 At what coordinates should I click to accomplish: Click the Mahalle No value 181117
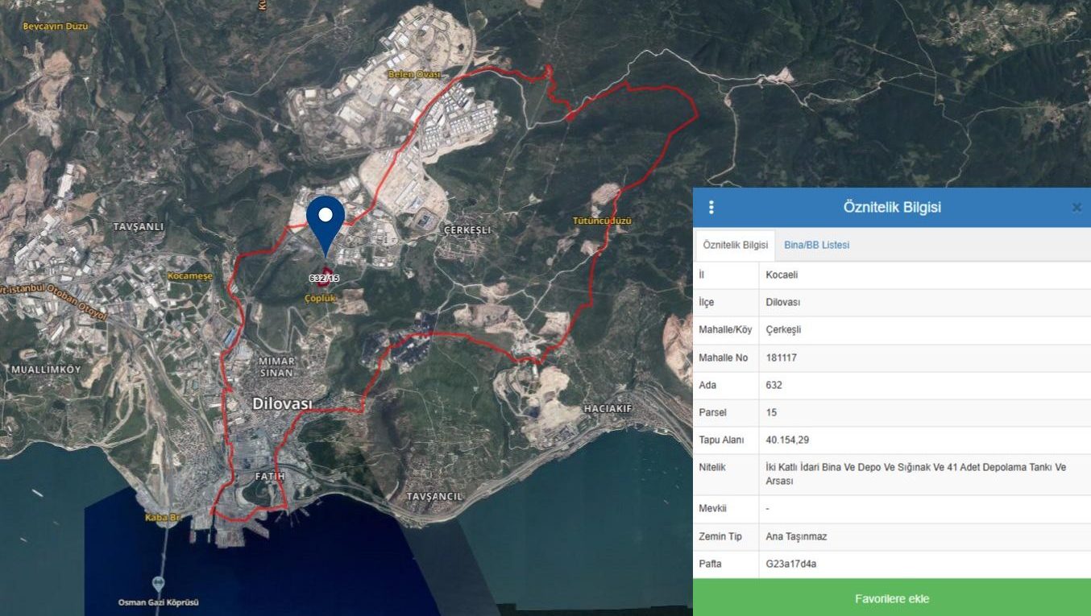click(x=781, y=358)
